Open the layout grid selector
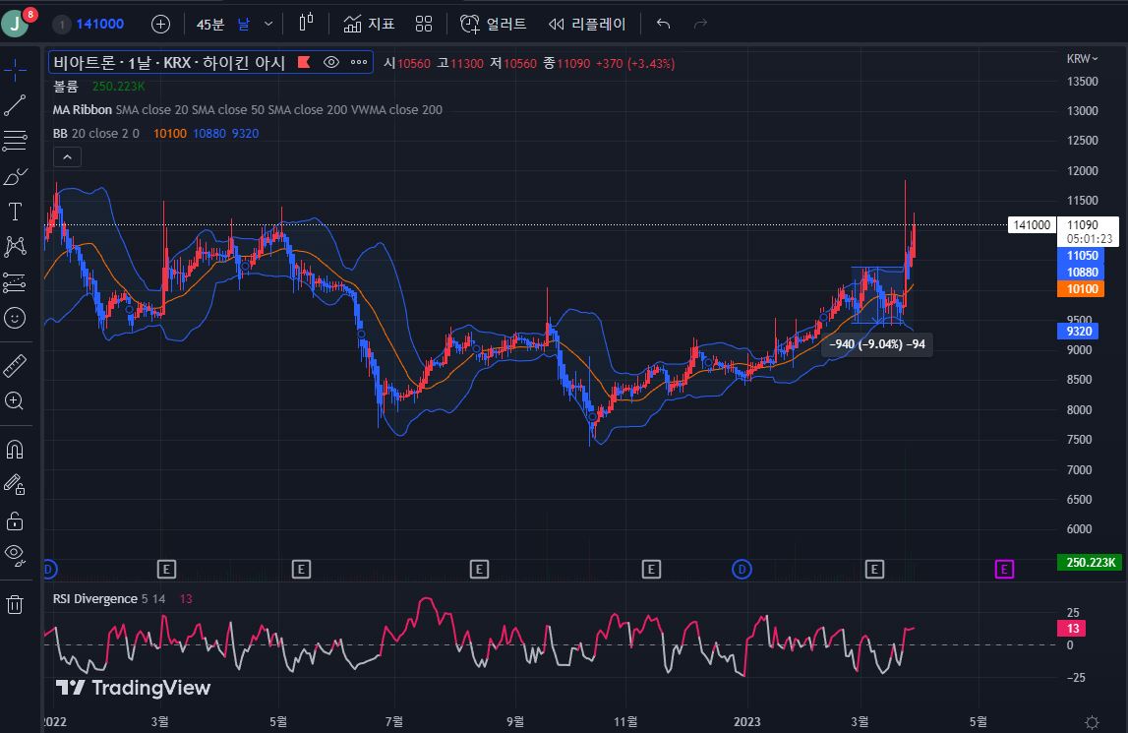 pos(424,24)
